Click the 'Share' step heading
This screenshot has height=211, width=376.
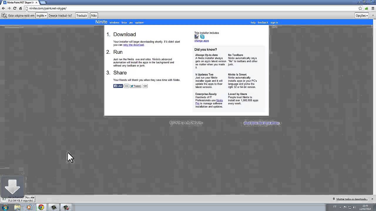click(x=120, y=73)
